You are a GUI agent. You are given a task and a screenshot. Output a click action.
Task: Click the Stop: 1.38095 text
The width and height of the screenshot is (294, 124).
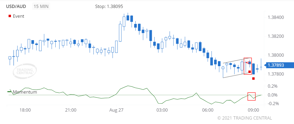point(109,6)
